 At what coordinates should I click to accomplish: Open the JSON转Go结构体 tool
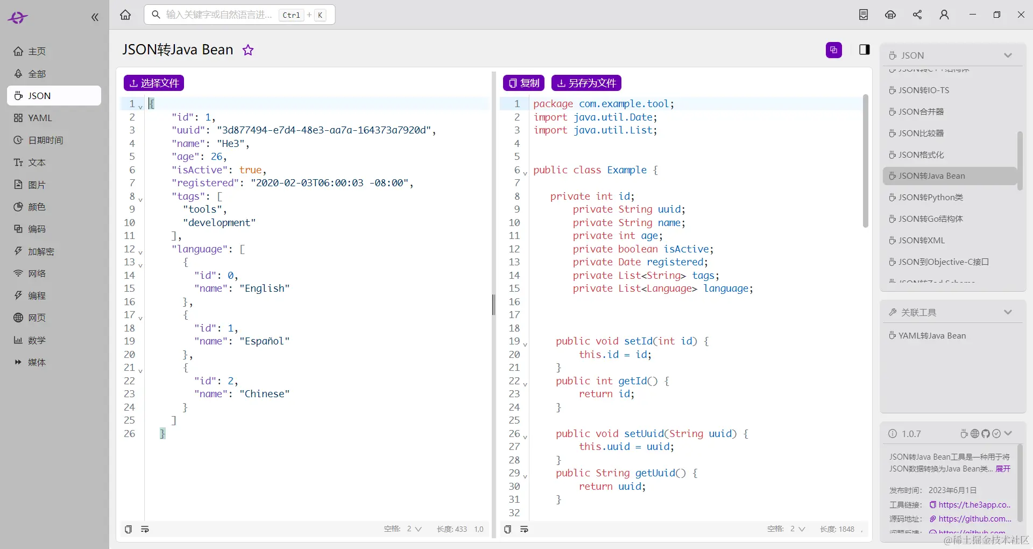coord(950,219)
